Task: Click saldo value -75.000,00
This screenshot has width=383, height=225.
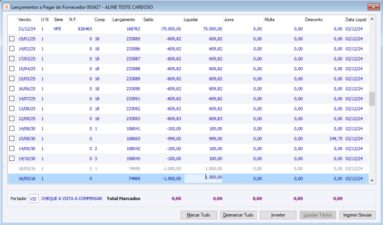Action: coord(171,29)
